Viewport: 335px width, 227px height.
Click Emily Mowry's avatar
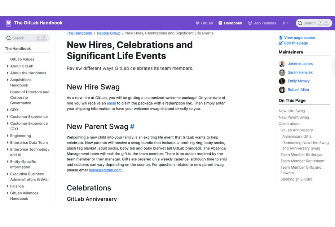click(x=282, y=81)
